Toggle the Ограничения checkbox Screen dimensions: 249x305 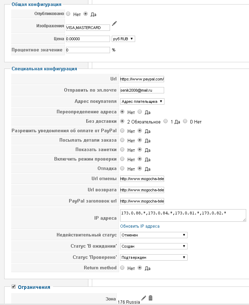click(14, 287)
